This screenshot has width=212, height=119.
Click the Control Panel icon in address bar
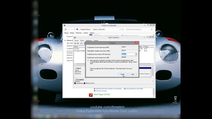click(x=77, y=29)
